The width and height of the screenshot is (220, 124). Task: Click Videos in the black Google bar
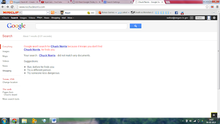point(32,18)
